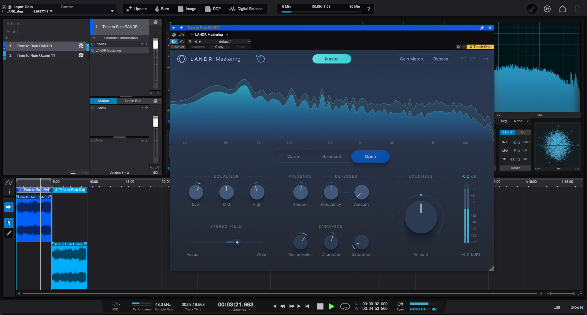
Task: Click the green Play button
Action: tap(331, 306)
